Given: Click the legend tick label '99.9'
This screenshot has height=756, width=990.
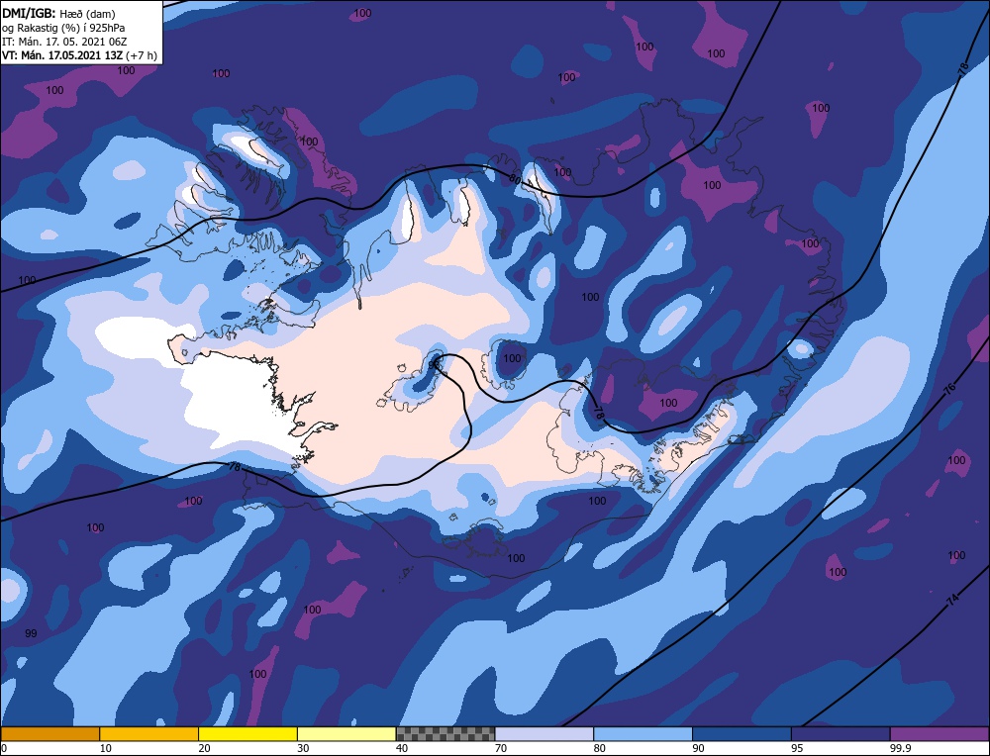Looking at the screenshot, I should (x=899, y=748).
